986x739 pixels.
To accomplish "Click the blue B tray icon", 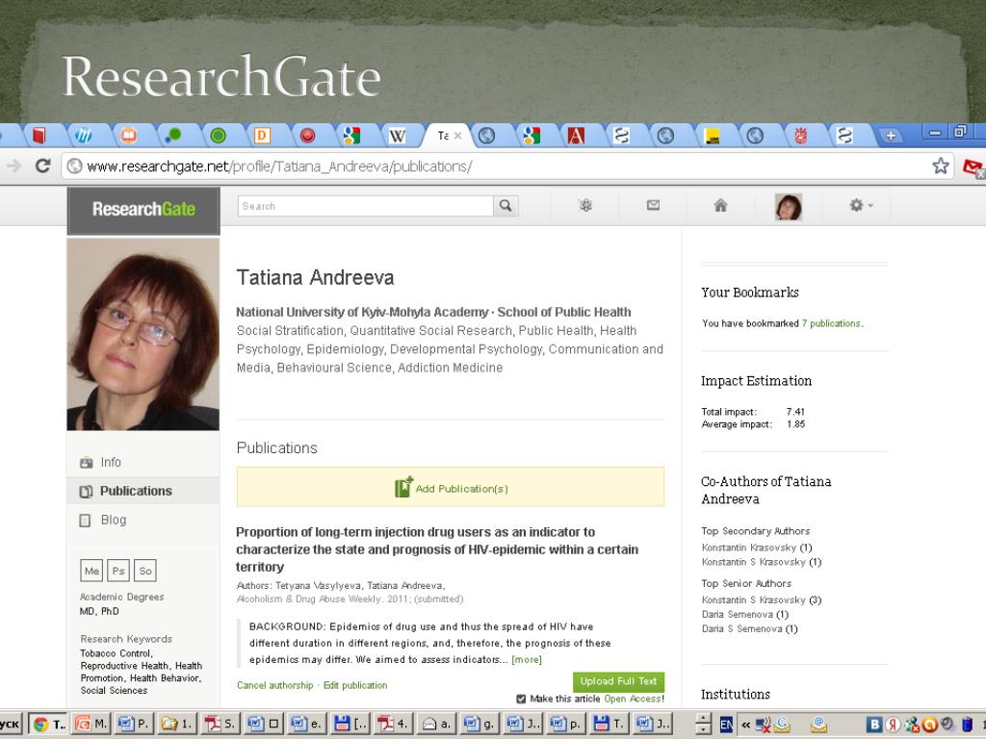I will coord(874,725).
